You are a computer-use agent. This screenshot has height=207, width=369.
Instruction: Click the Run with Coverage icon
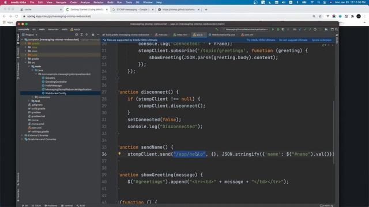click(283, 29)
